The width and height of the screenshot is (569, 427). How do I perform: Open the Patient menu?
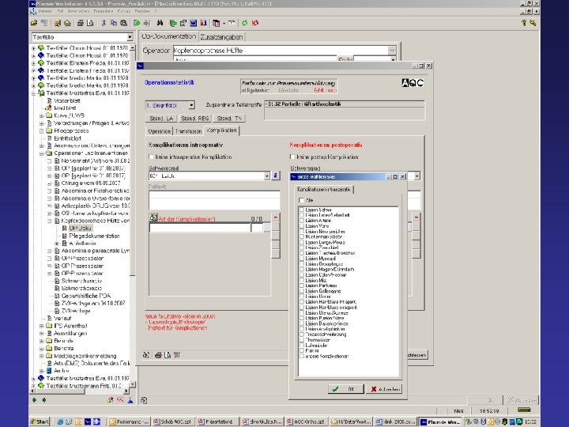pyautogui.click(x=45, y=11)
